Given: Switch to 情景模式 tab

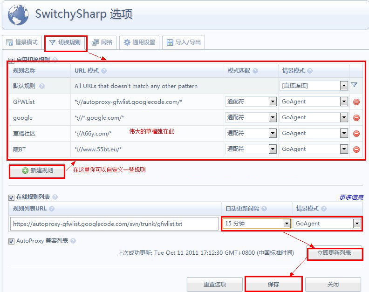Looking at the screenshot, I should (x=22, y=42).
